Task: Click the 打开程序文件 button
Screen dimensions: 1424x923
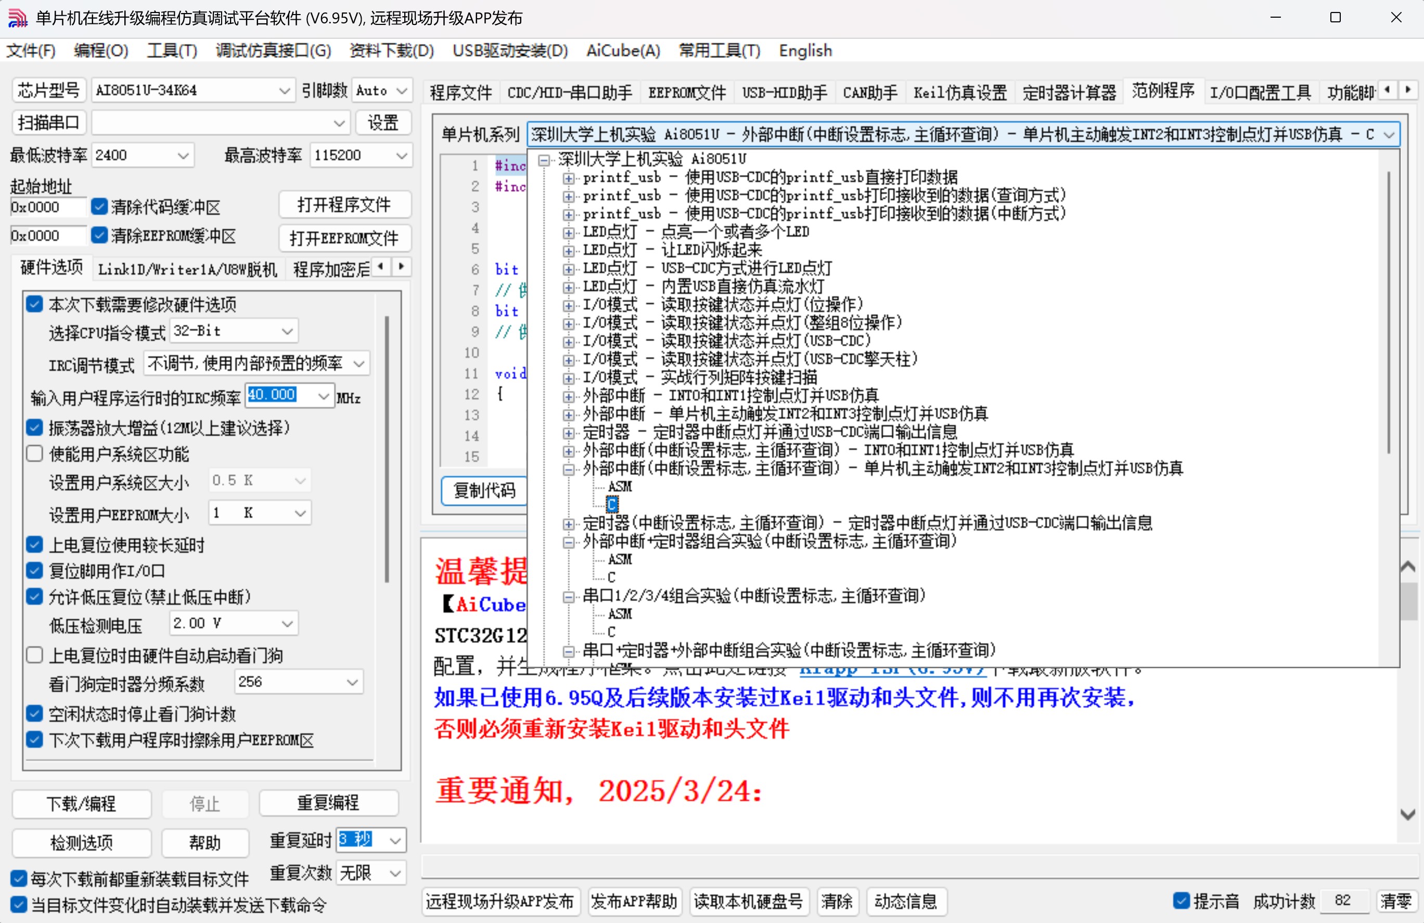Action: pyautogui.click(x=344, y=205)
